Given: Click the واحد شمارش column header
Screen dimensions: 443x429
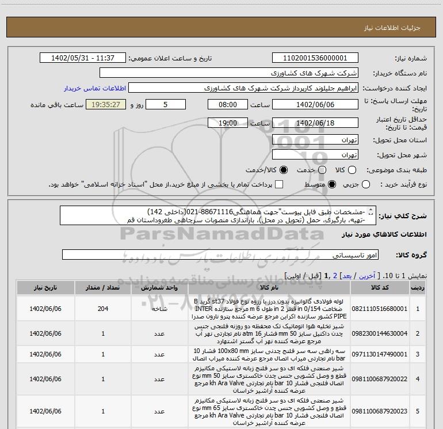Looking at the screenshot, I should [x=159, y=287].
